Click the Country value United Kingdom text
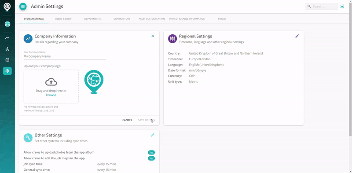The width and height of the screenshot is (352, 173). [226, 53]
